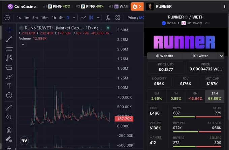Add a symbol with the plus circle icon
The height and width of the screenshot is (150, 229).
point(7,18)
